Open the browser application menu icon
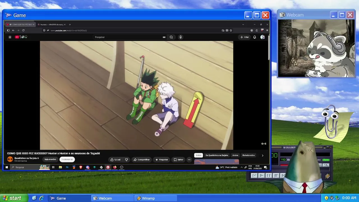359x202 pixels. [267, 30]
